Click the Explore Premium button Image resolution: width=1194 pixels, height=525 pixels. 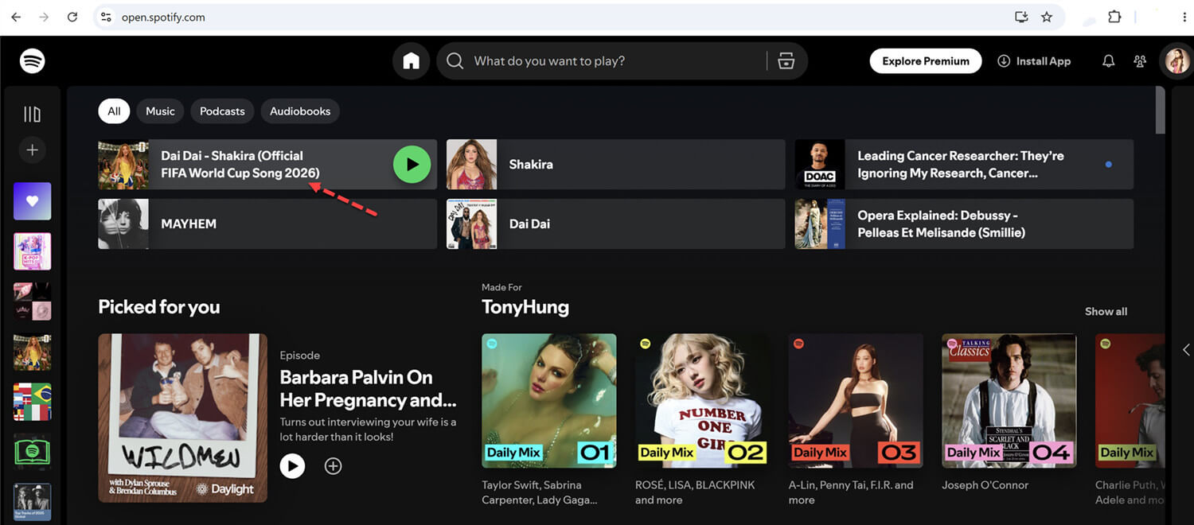926,61
